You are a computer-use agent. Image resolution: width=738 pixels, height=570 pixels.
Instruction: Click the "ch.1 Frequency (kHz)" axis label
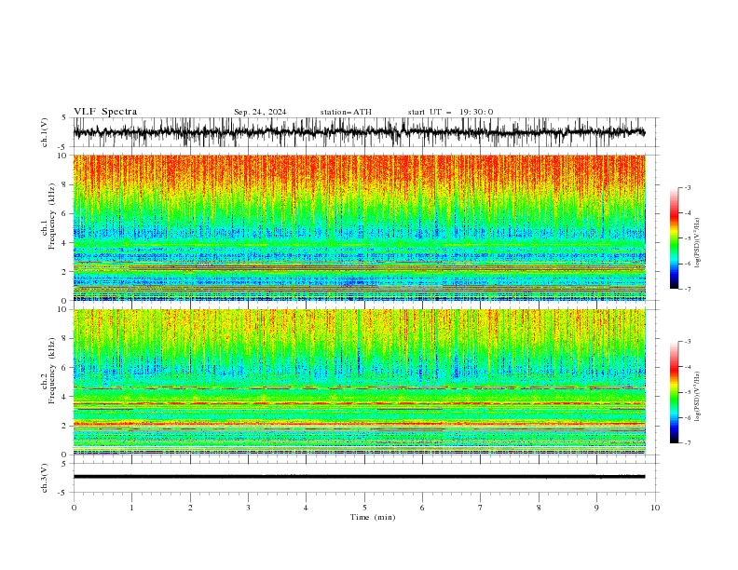point(48,216)
